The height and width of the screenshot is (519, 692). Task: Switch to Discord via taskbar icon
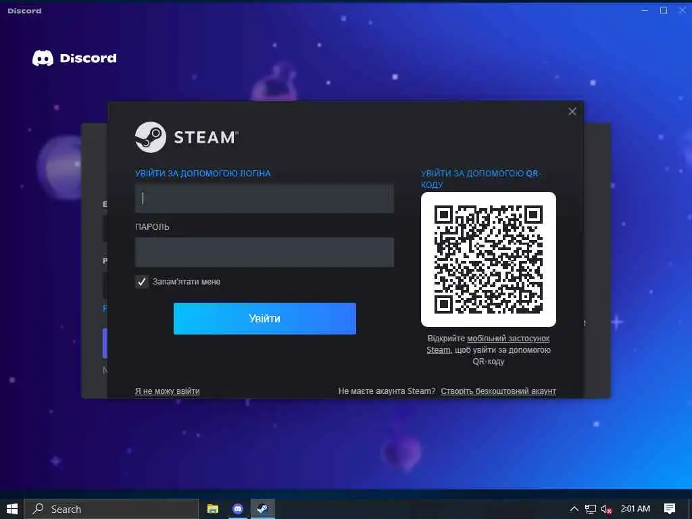[238, 509]
